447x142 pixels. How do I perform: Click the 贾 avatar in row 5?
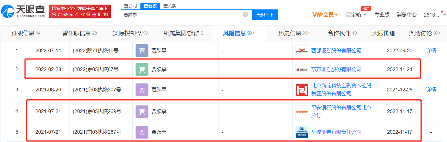coord(142,132)
